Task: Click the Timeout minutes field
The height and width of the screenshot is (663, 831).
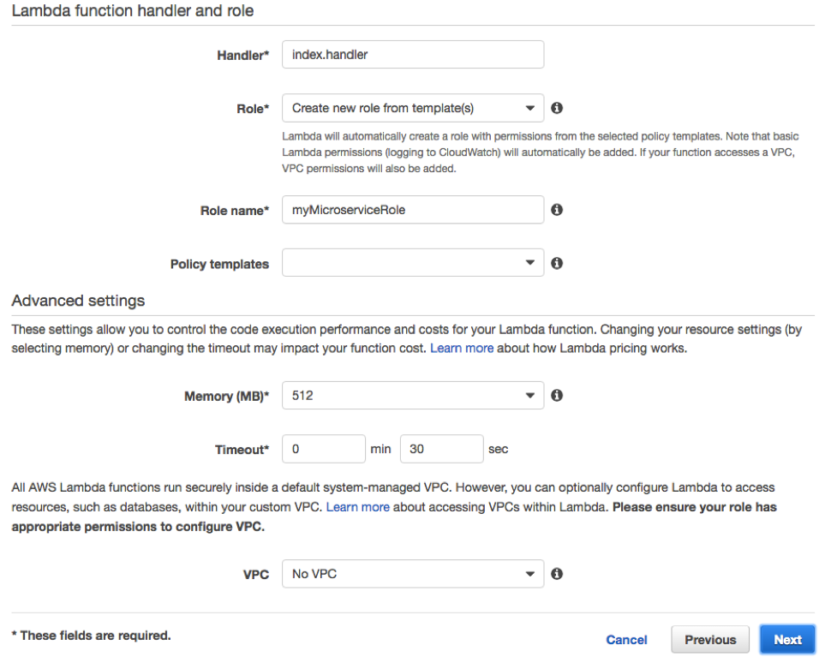Action: 323,449
